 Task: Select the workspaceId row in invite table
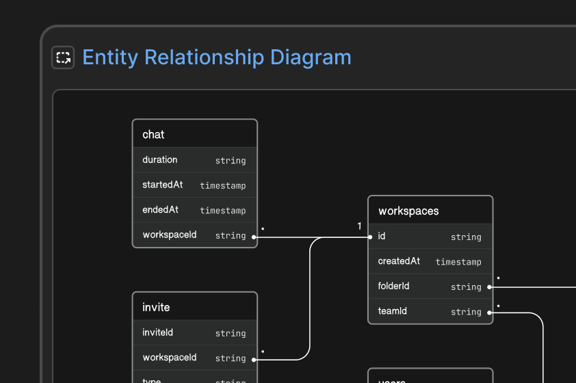[195, 358]
